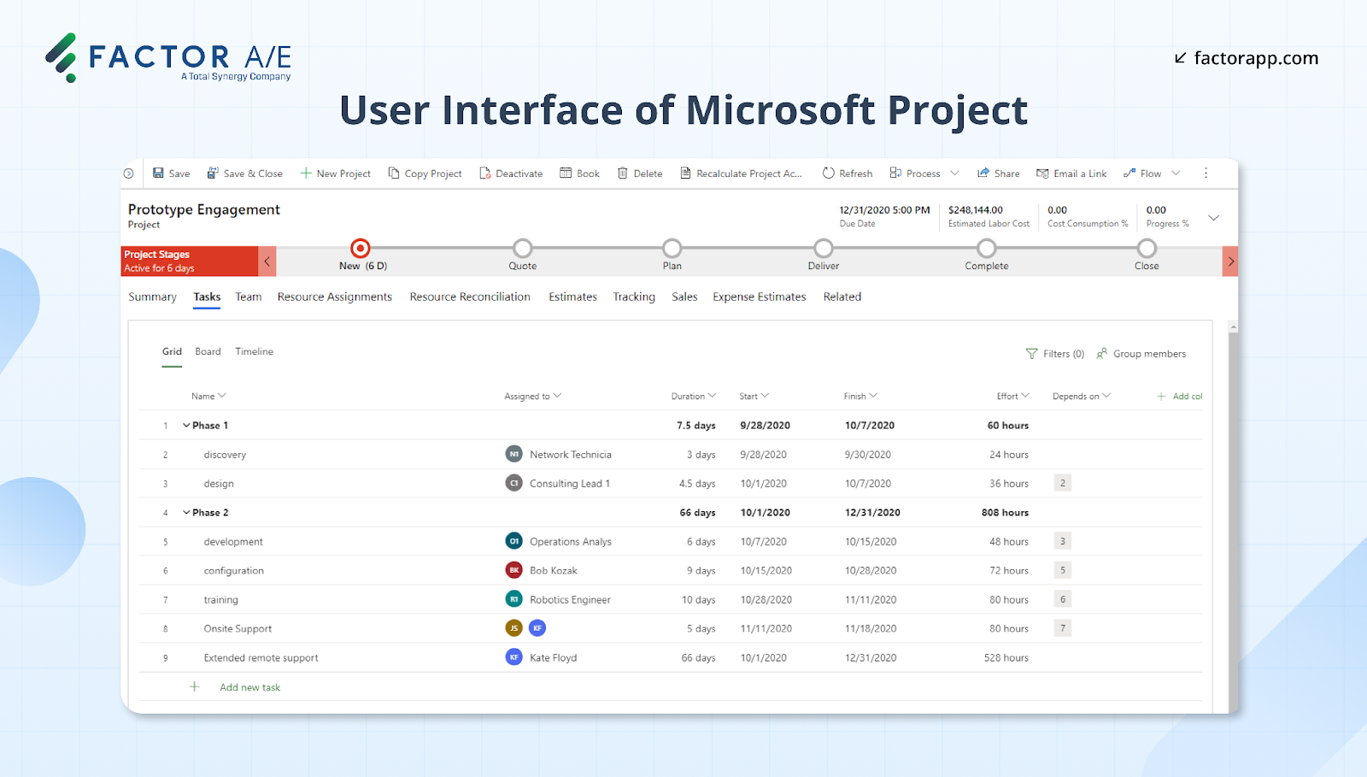The width and height of the screenshot is (1367, 777).
Task: Switch to the Tracking tab
Action: 633,297
